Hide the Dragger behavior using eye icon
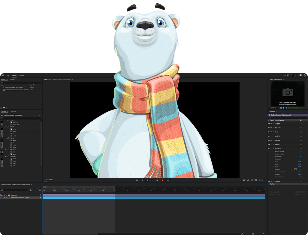The width and height of the screenshot is (308, 235). coord(269,123)
